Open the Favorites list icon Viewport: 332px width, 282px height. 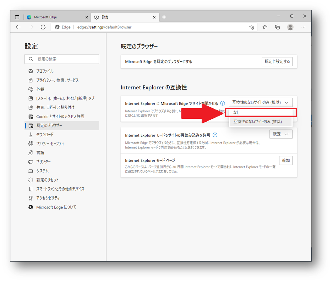[x=265, y=27]
